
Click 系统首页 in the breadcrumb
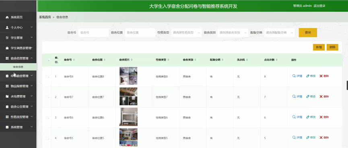(x=45, y=17)
